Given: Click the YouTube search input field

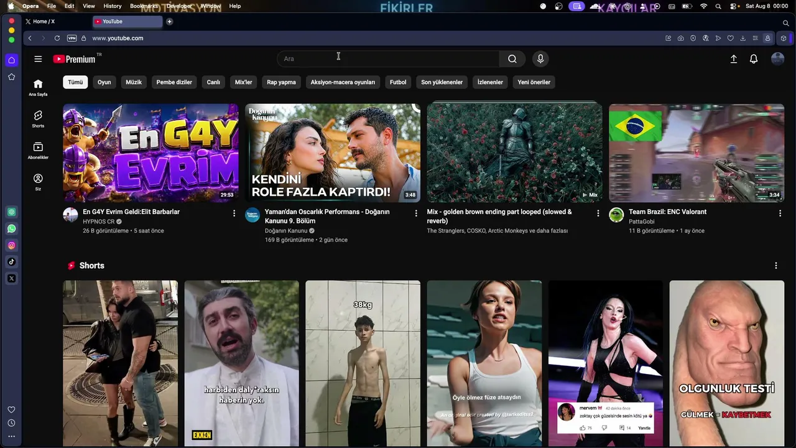Looking at the screenshot, I should (388, 59).
